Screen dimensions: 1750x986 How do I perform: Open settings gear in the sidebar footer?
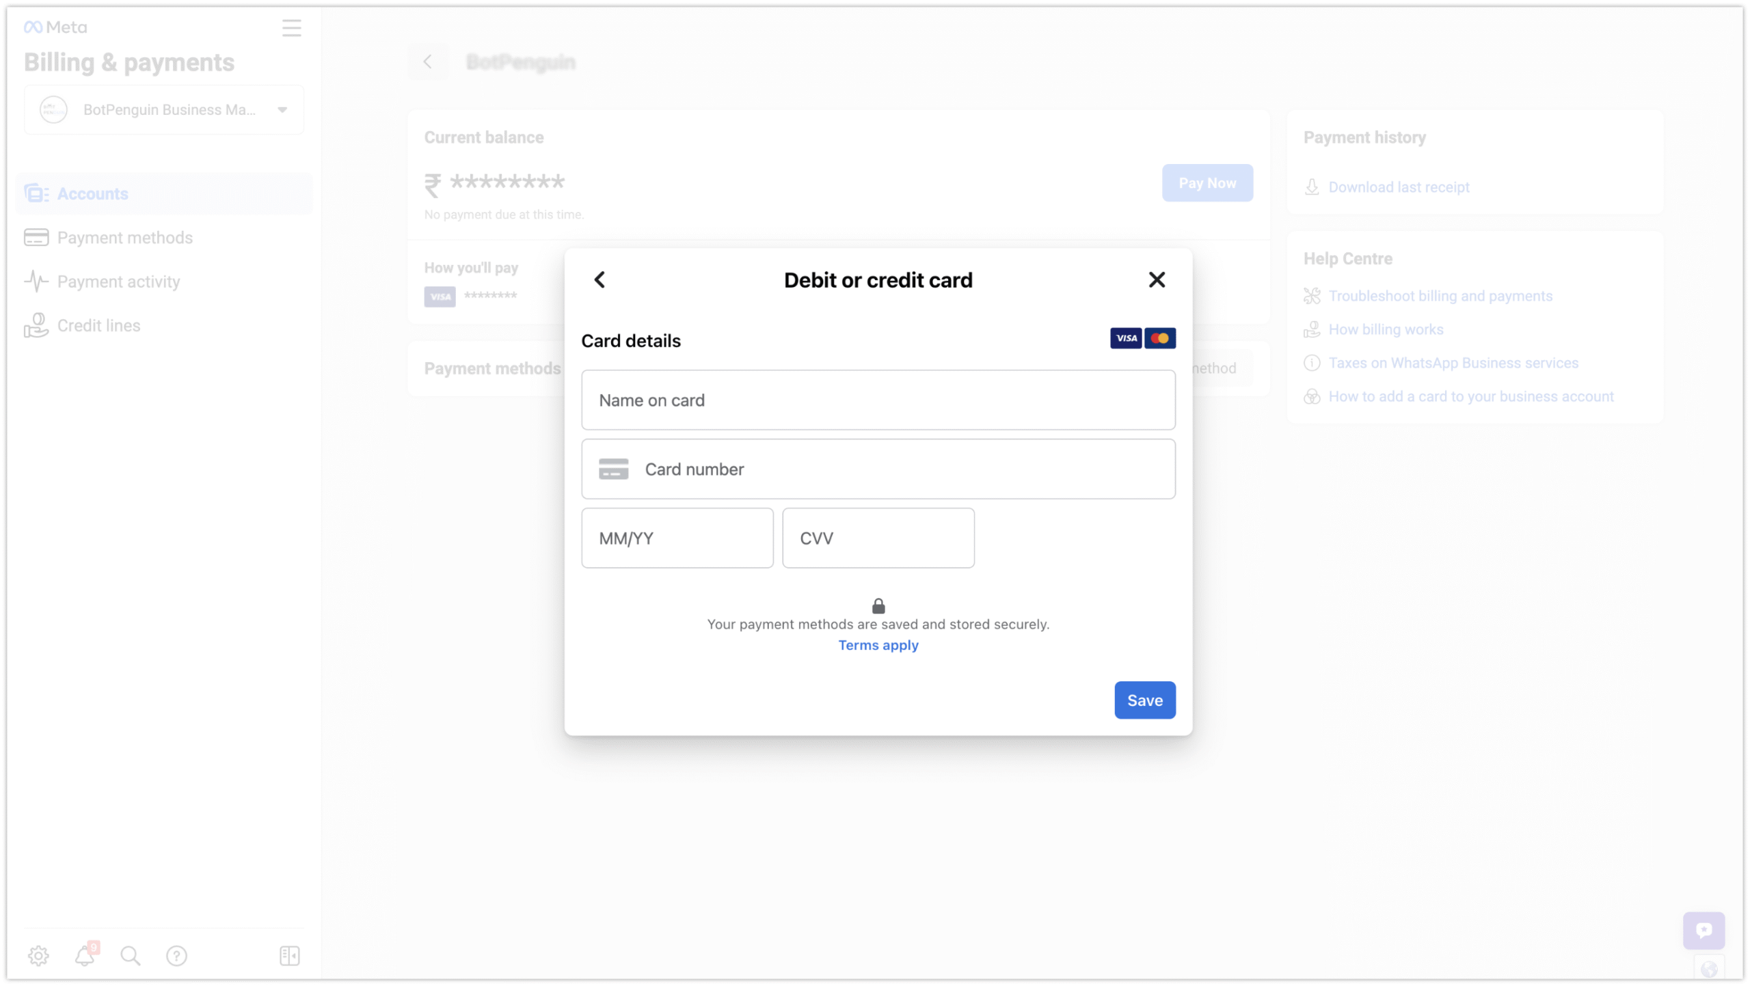[x=38, y=955]
